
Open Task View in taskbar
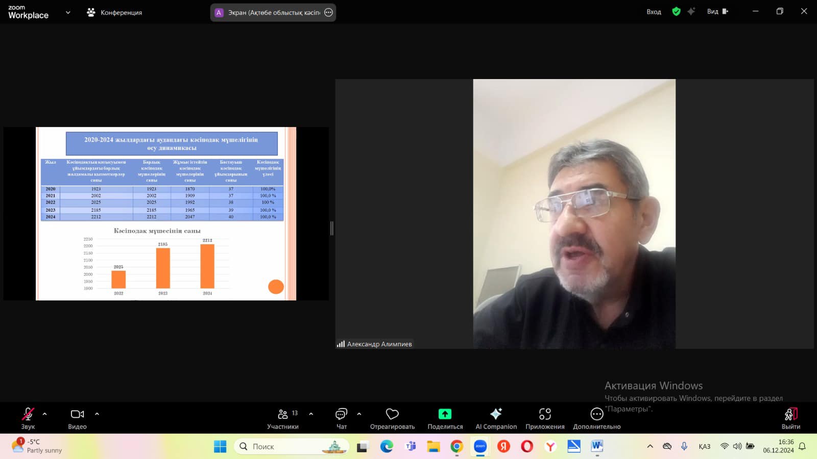click(x=363, y=446)
